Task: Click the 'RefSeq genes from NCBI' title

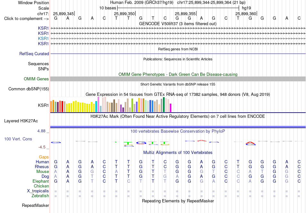Action: click(178, 49)
